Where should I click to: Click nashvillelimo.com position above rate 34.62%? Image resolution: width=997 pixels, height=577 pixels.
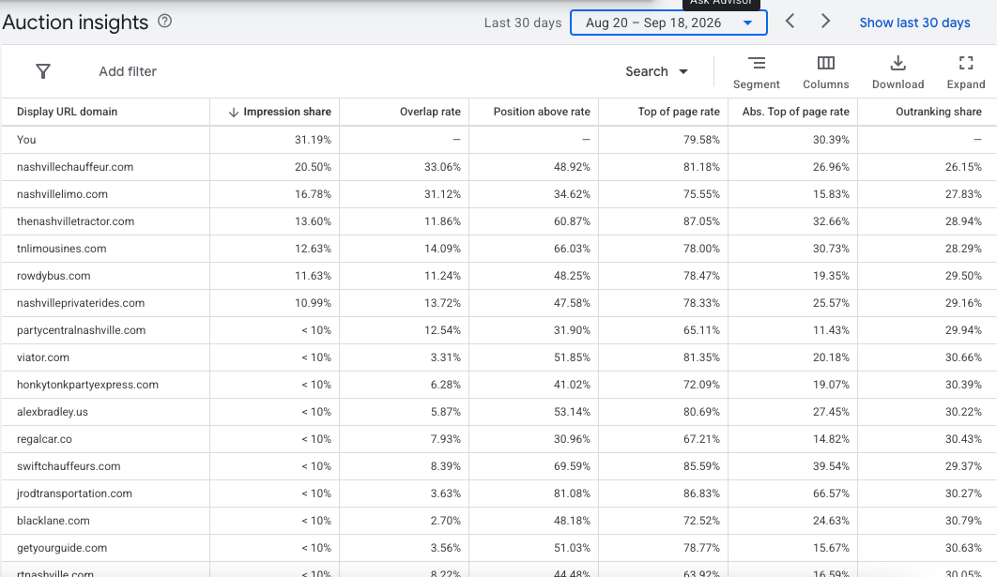tap(572, 194)
